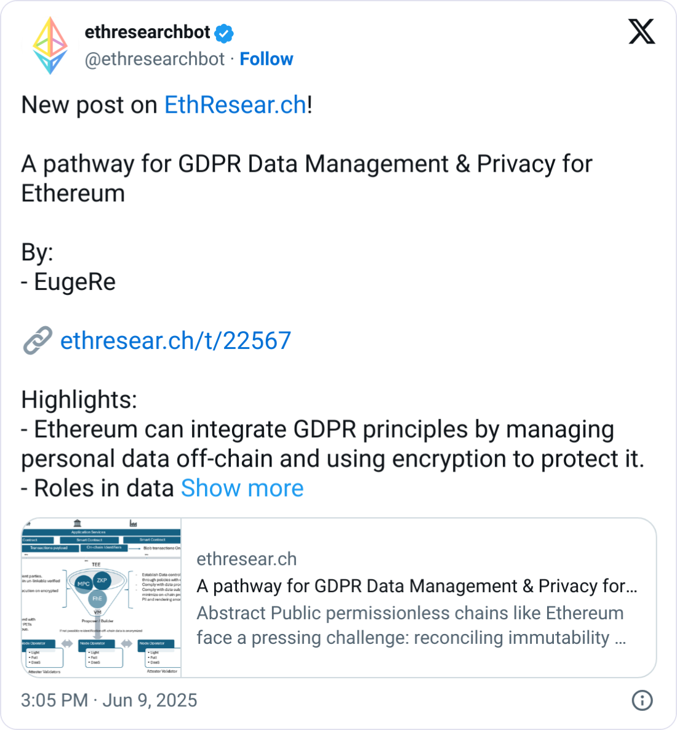Screen dimensions: 677x730
Task: Click the MPC circle in preview diagram
Action: point(83,584)
